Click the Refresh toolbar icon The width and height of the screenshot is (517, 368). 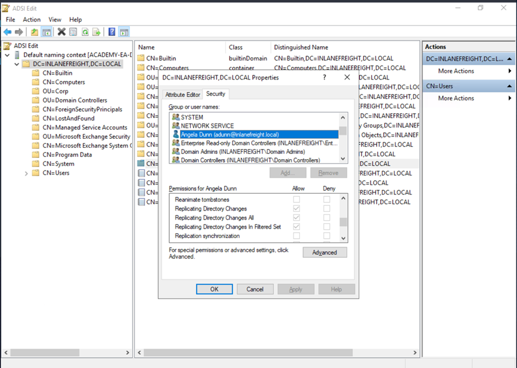point(85,32)
